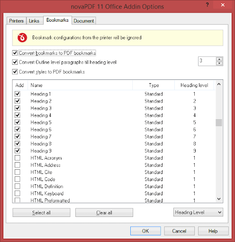Enable the HTML Code Add checkbox
The image size is (235, 242).
18,179
